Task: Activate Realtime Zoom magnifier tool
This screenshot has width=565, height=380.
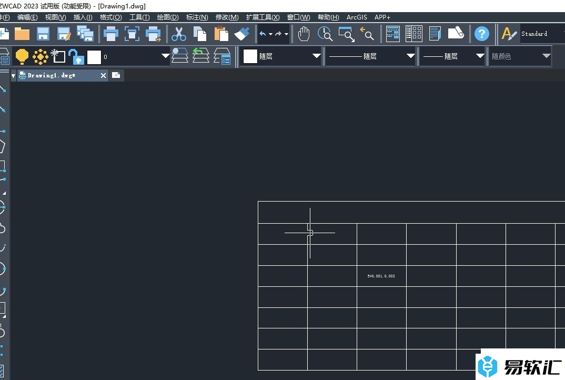Action: tap(325, 34)
